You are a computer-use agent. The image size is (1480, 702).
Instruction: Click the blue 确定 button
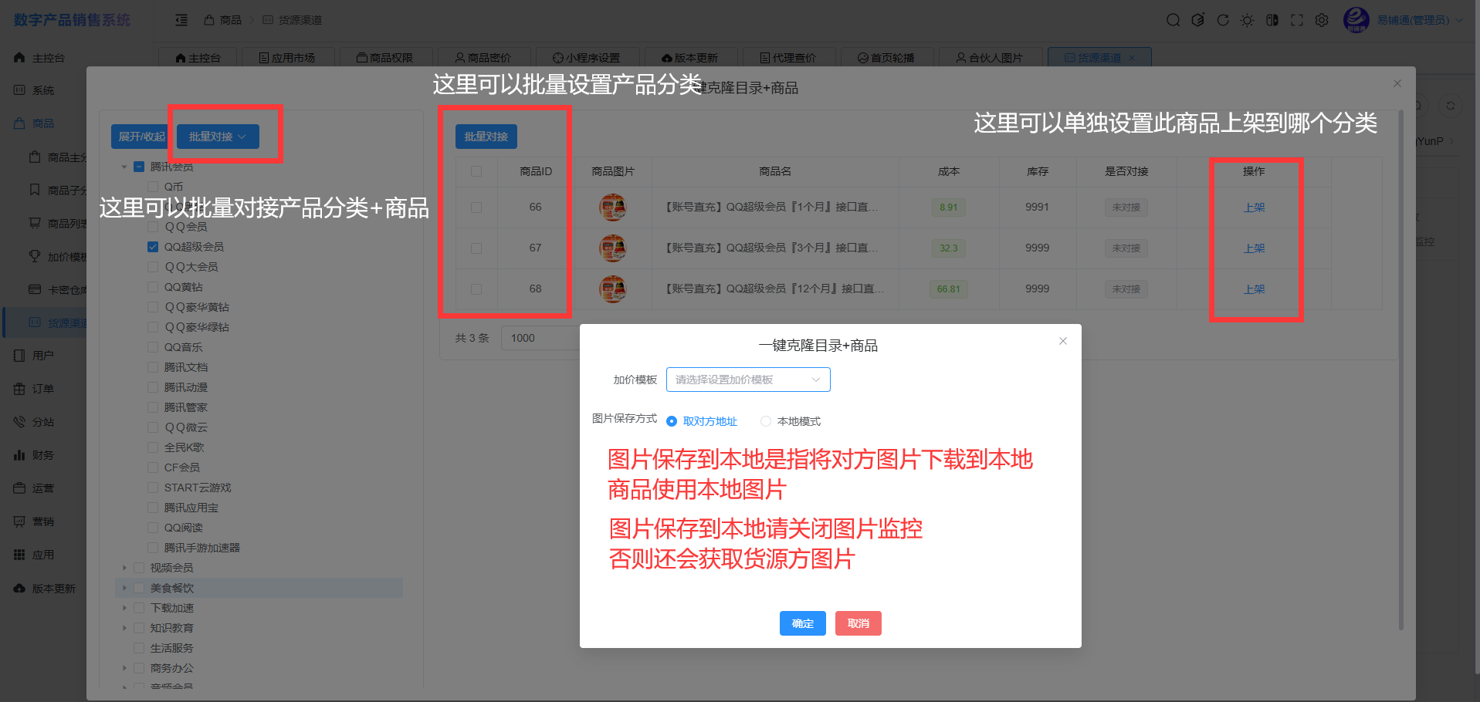[802, 623]
